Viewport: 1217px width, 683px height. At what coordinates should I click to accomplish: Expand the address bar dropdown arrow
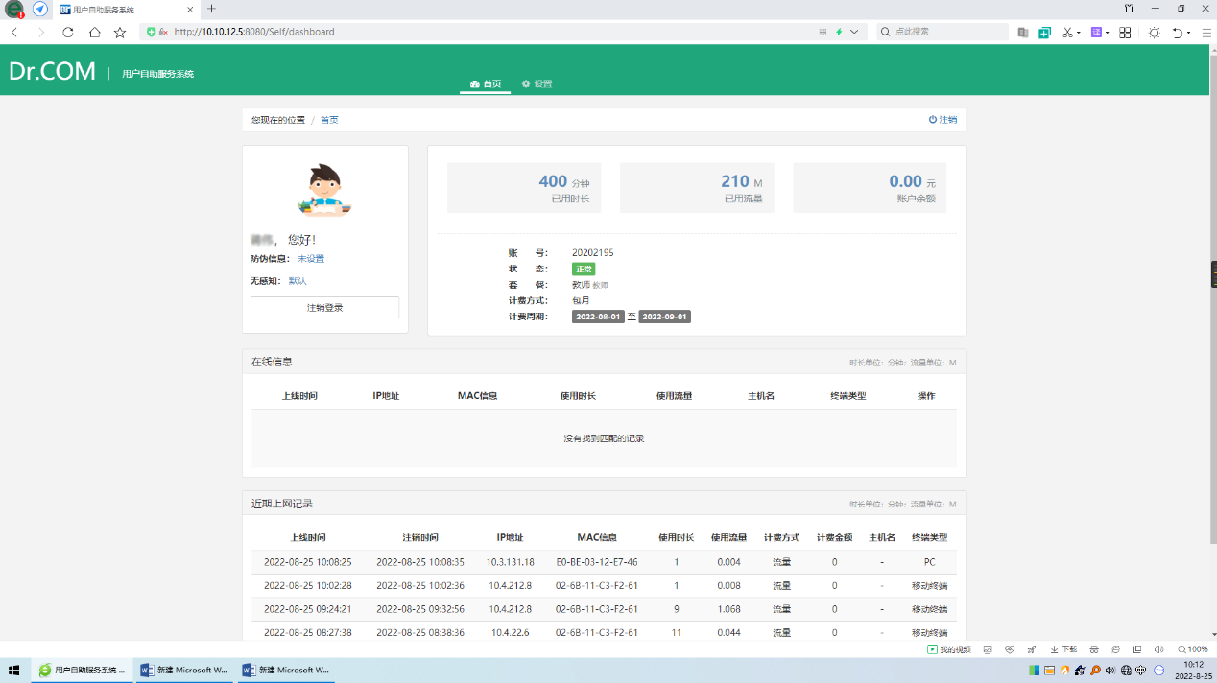[854, 32]
